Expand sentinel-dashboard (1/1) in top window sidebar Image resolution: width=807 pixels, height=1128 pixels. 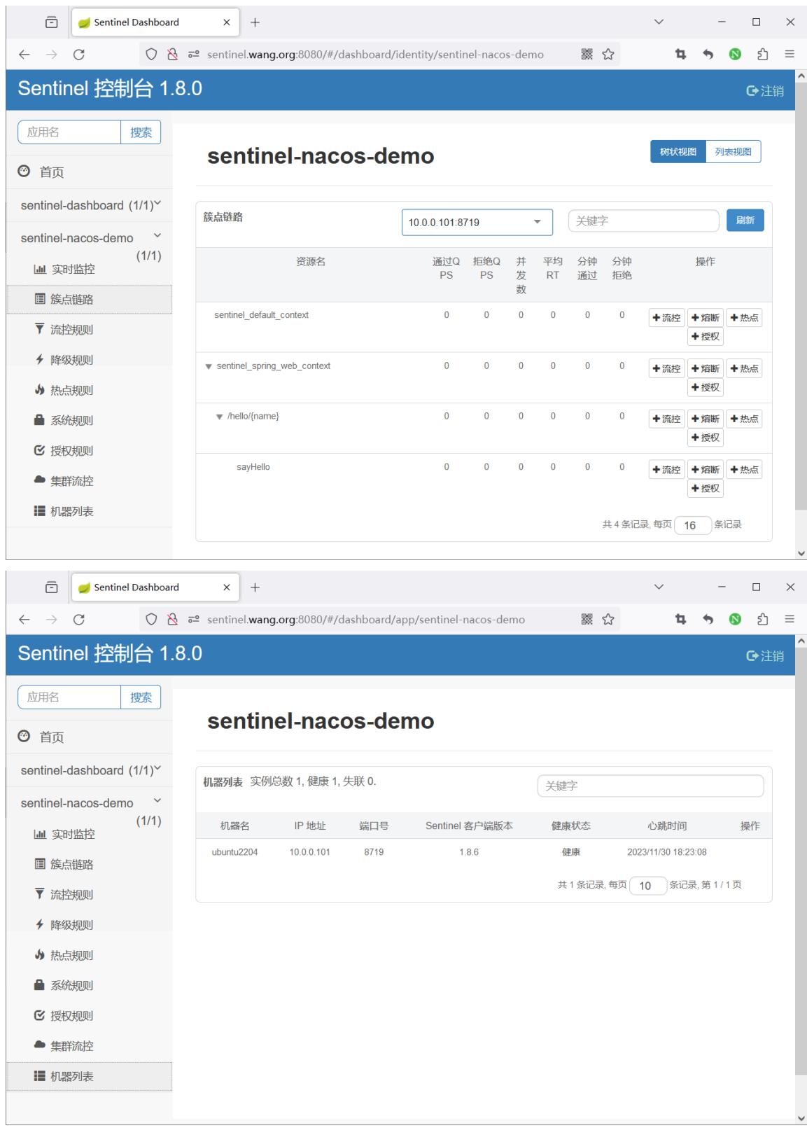tap(91, 205)
